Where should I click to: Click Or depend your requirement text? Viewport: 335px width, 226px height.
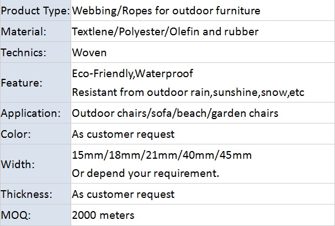146,174
